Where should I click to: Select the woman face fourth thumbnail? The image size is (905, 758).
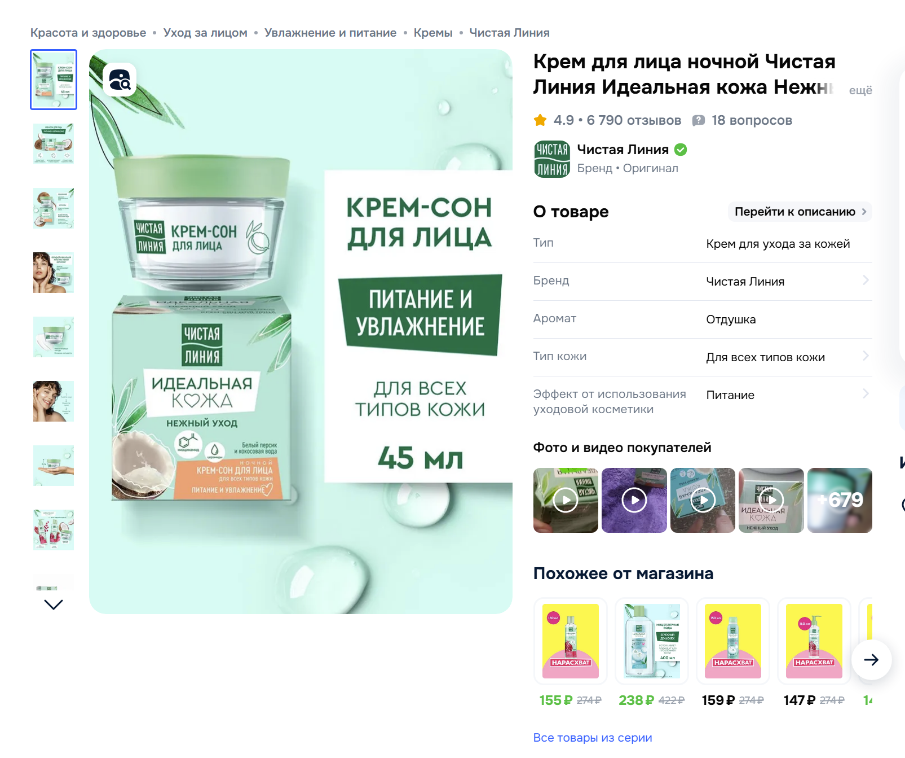[x=54, y=273]
